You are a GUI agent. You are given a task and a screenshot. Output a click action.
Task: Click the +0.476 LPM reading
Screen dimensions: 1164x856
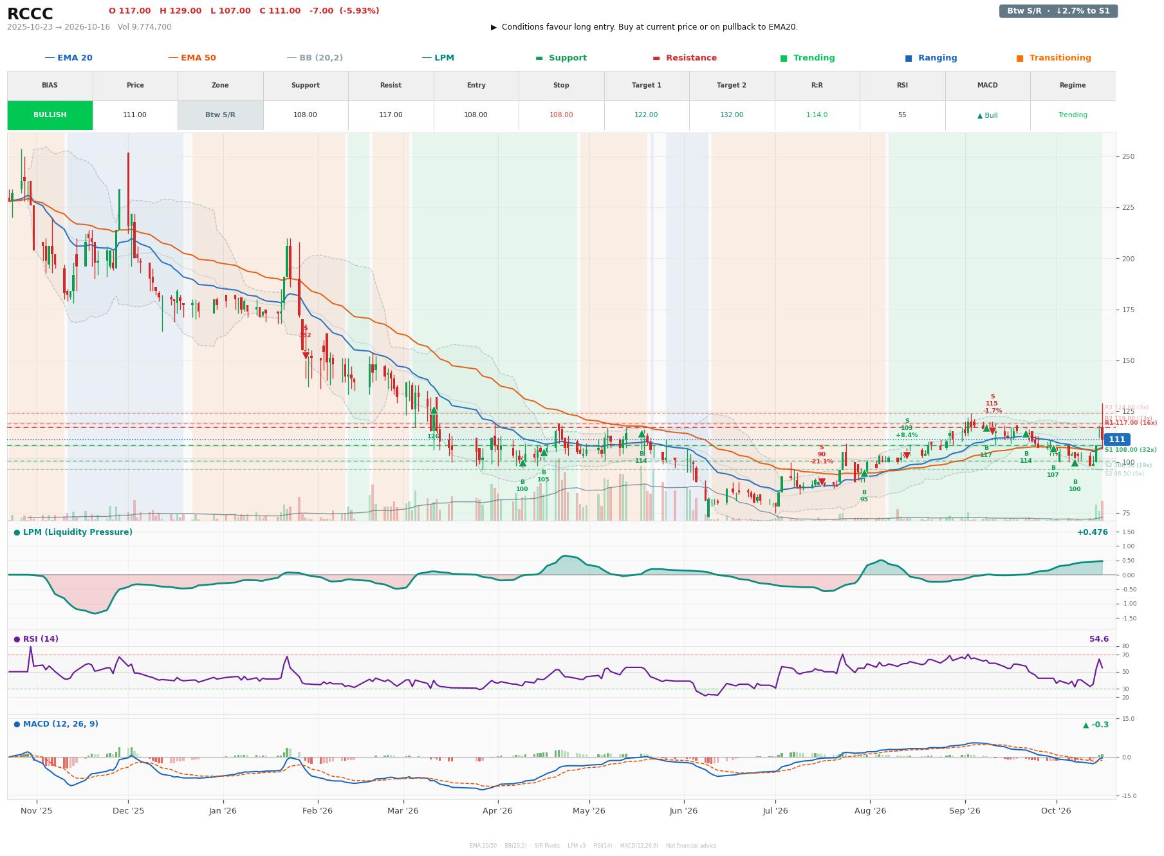click(x=1093, y=532)
